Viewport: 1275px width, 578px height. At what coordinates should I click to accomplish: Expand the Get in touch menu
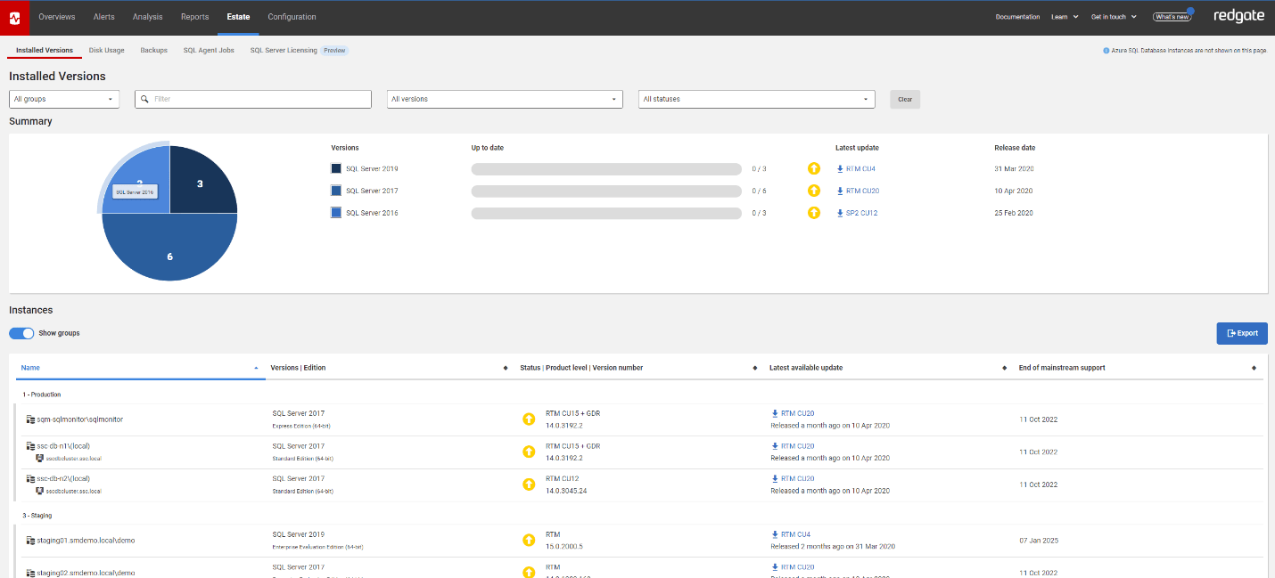(x=1114, y=17)
